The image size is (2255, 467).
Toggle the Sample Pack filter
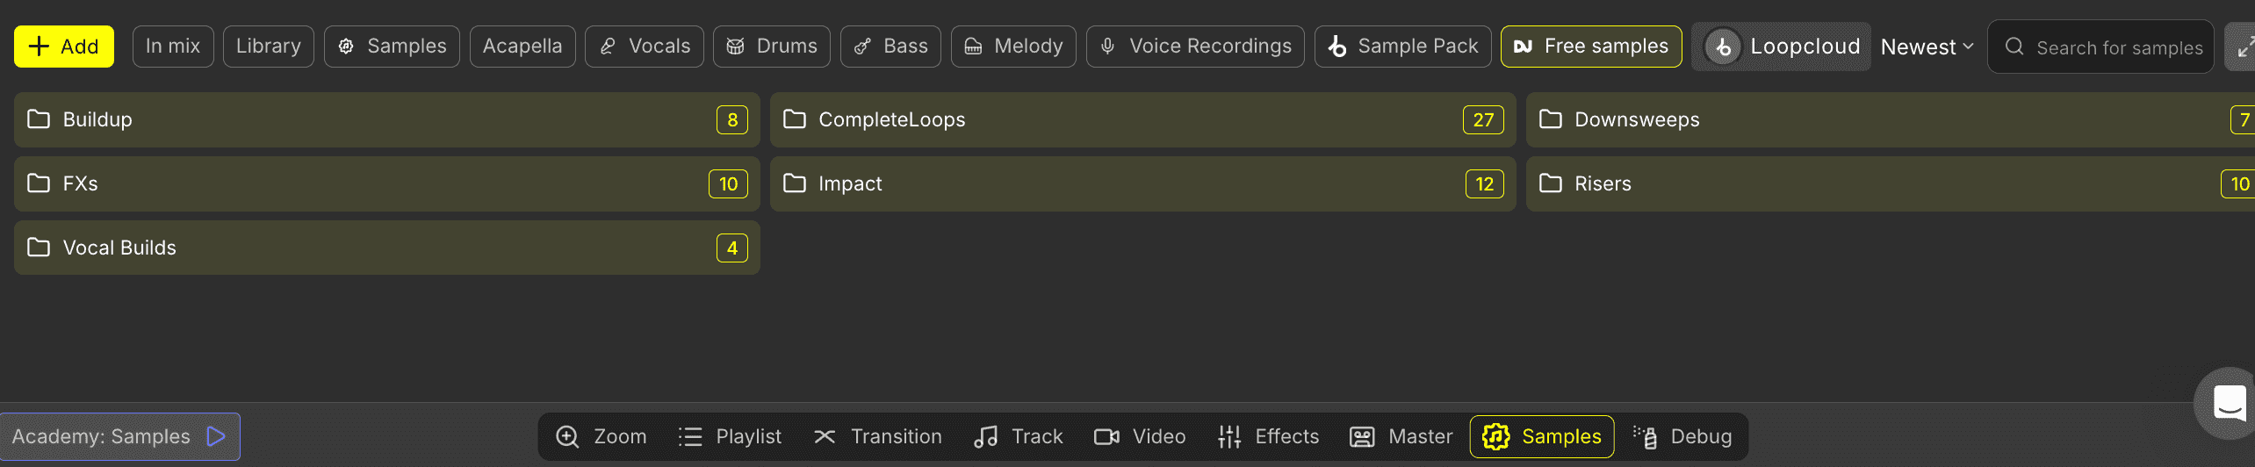[1402, 47]
